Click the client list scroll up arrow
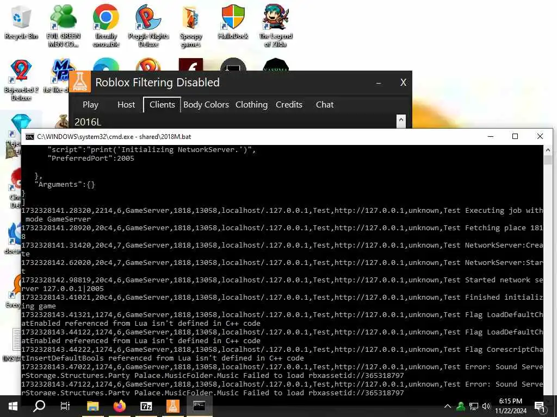The image size is (557, 417). point(401,120)
